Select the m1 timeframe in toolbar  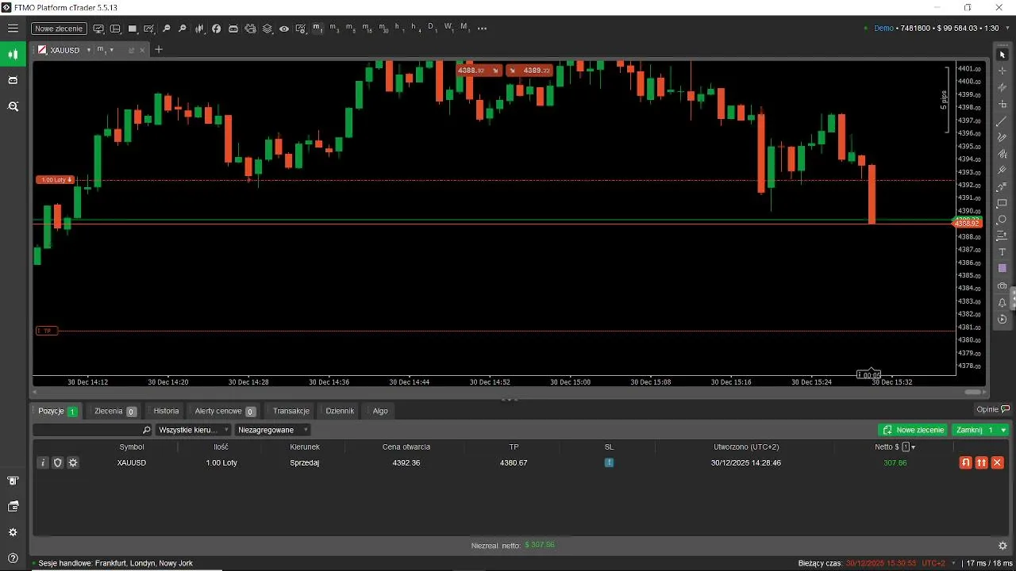coord(317,29)
